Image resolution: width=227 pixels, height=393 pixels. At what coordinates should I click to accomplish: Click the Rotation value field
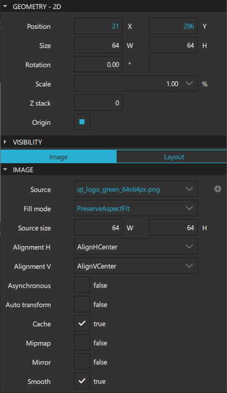[98, 64]
